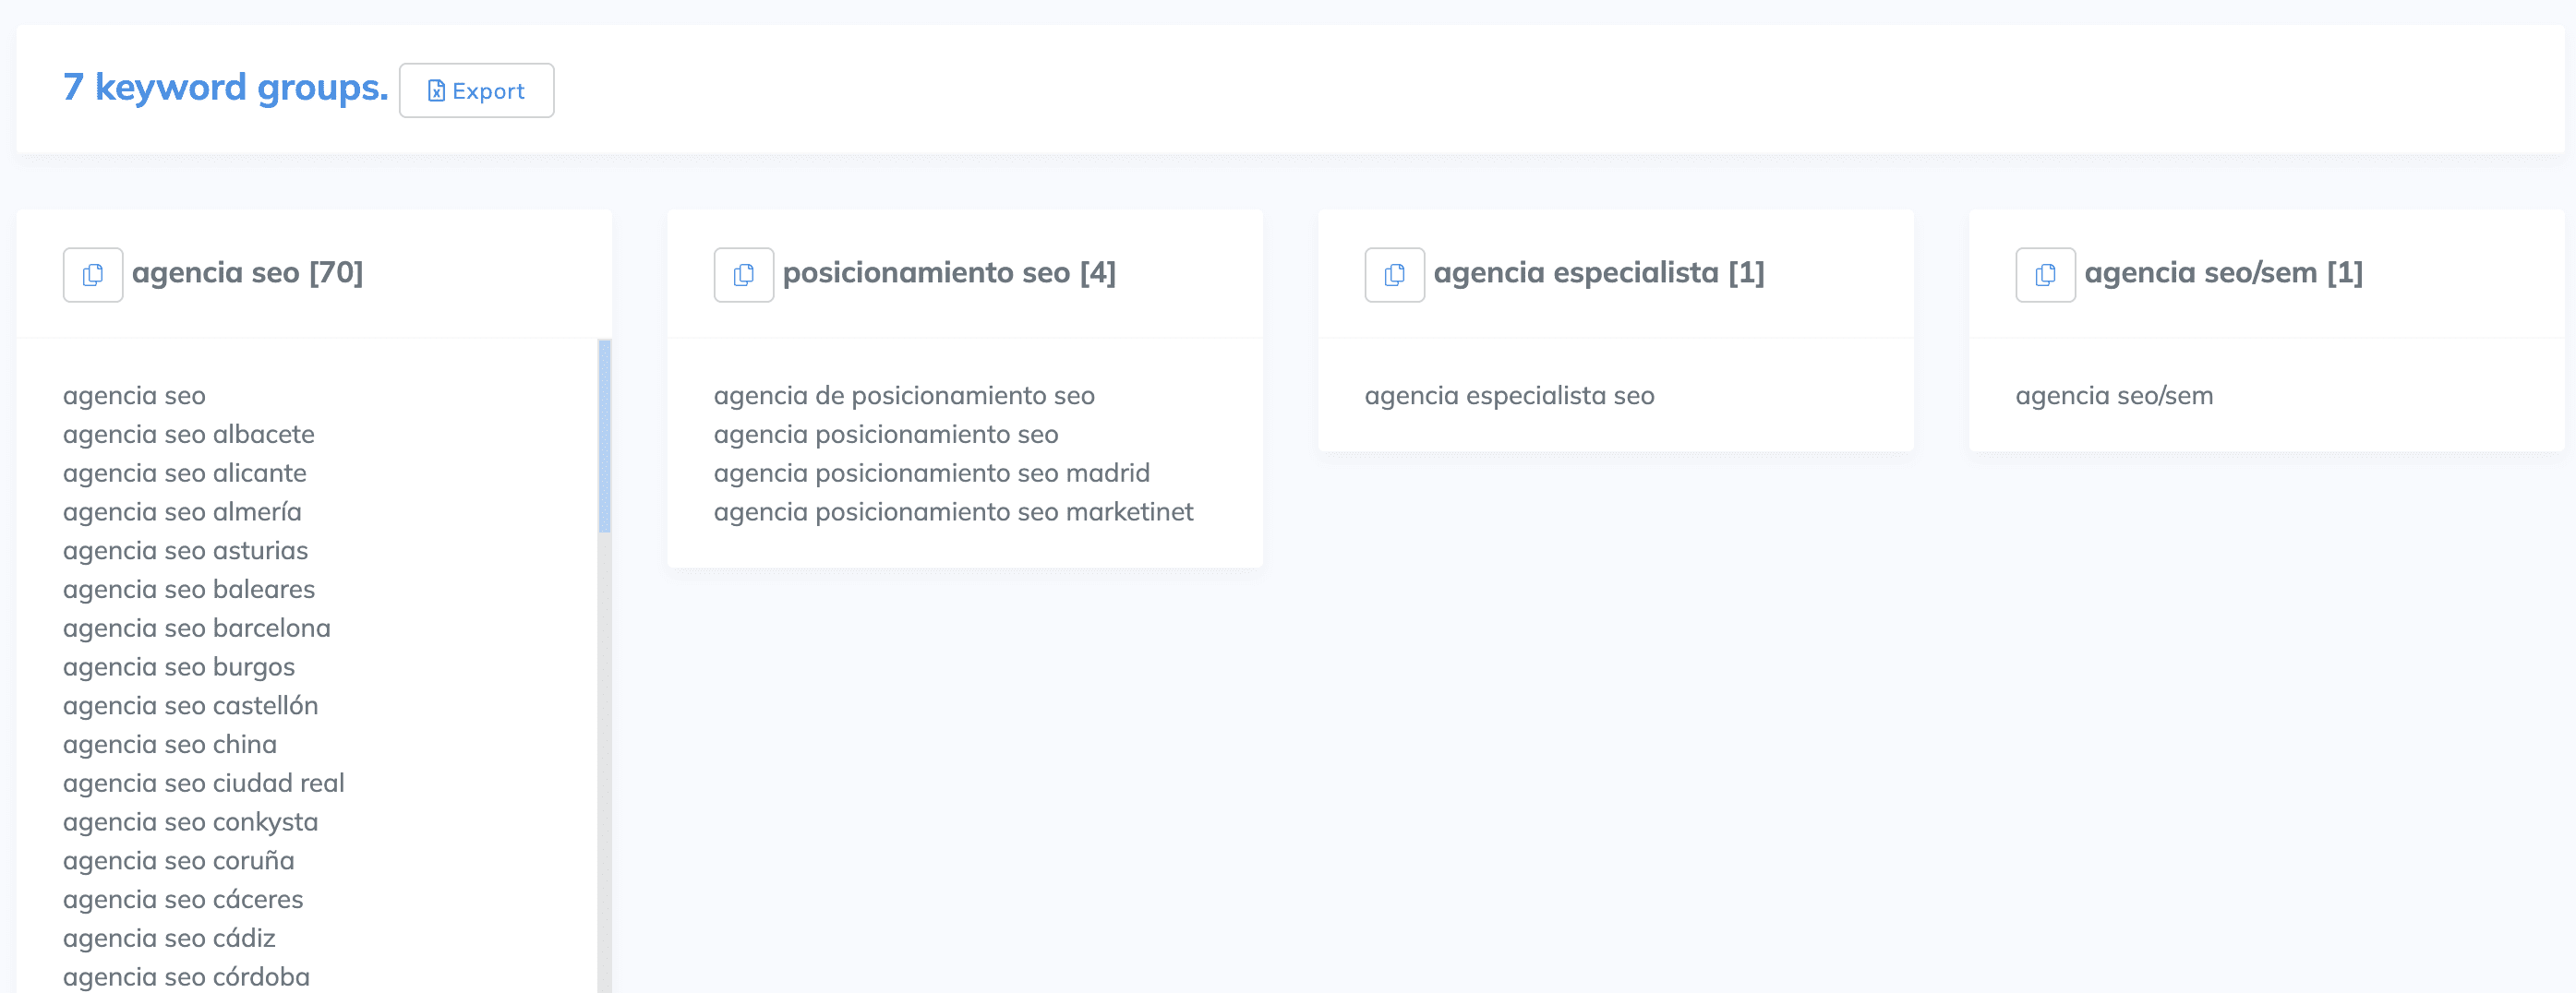This screenshot has width=2576, height=993.
Task: Click the 7 keyword groups heading
Action: point(225,88)
